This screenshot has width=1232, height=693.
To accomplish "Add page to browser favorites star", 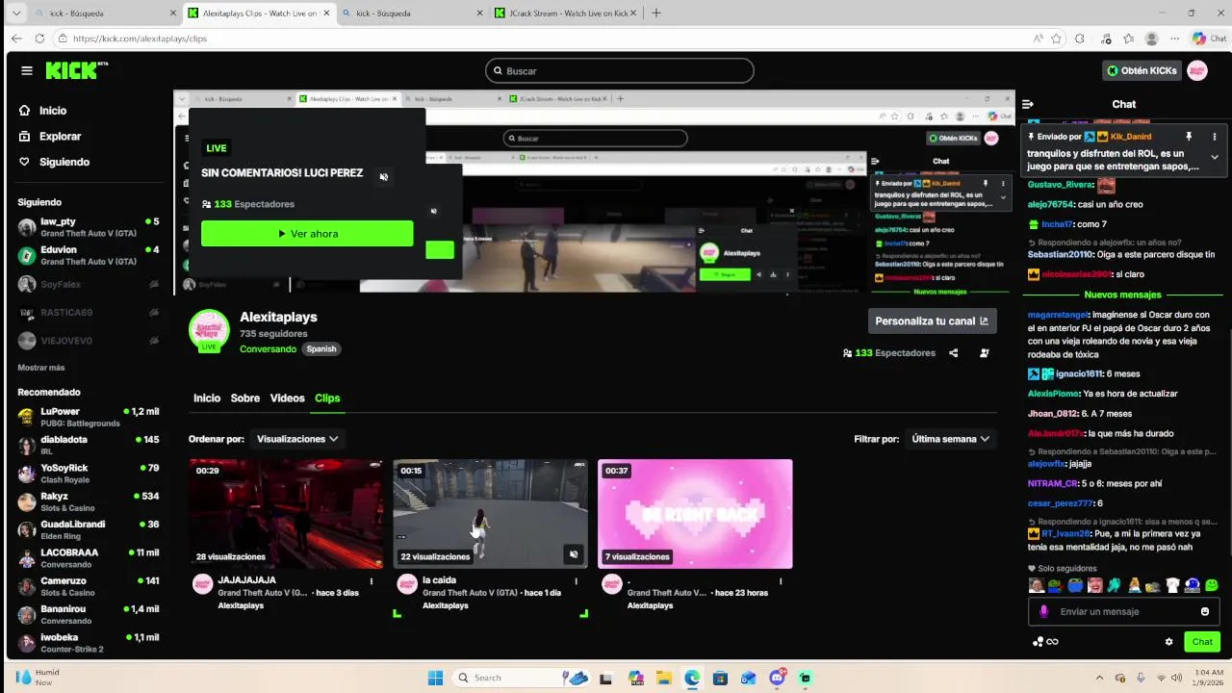I will (1057, 38).
